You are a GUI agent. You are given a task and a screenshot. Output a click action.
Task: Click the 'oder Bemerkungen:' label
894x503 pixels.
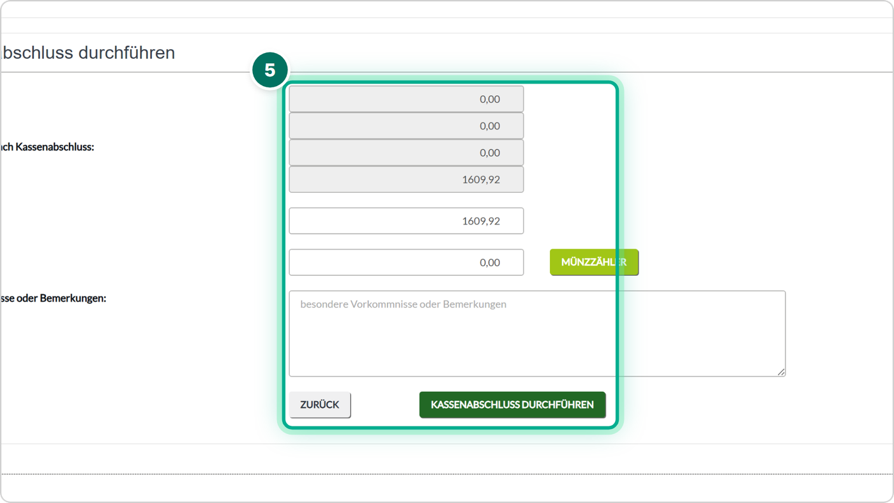[54, 298]
